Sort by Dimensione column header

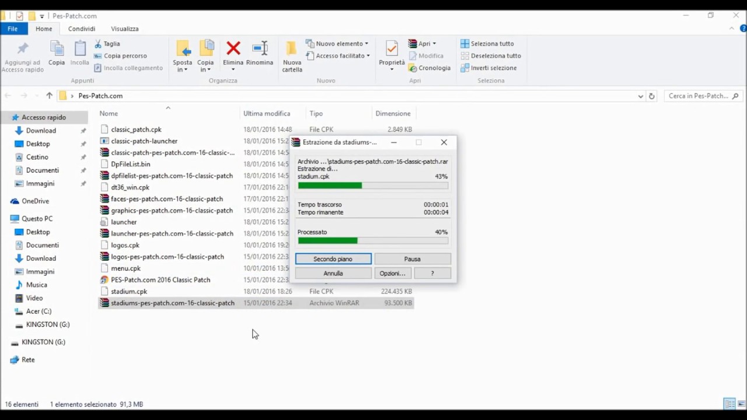tap(393, 114)
